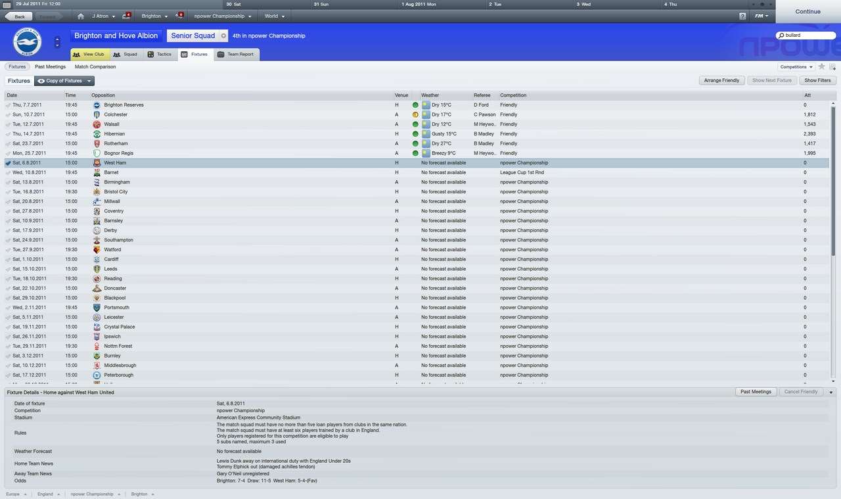The image size is (841, 499).
Task: Expand the Europe breadcrumb at bottom
Action: pyautogui.click(x=16, y=494)
